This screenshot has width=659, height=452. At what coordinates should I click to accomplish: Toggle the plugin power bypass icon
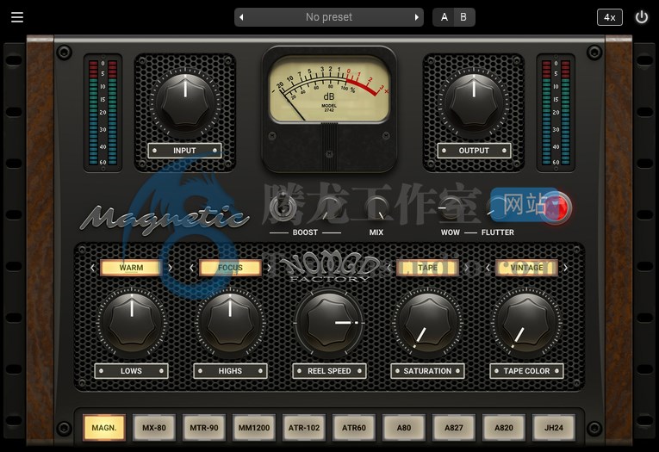(642, 17)
